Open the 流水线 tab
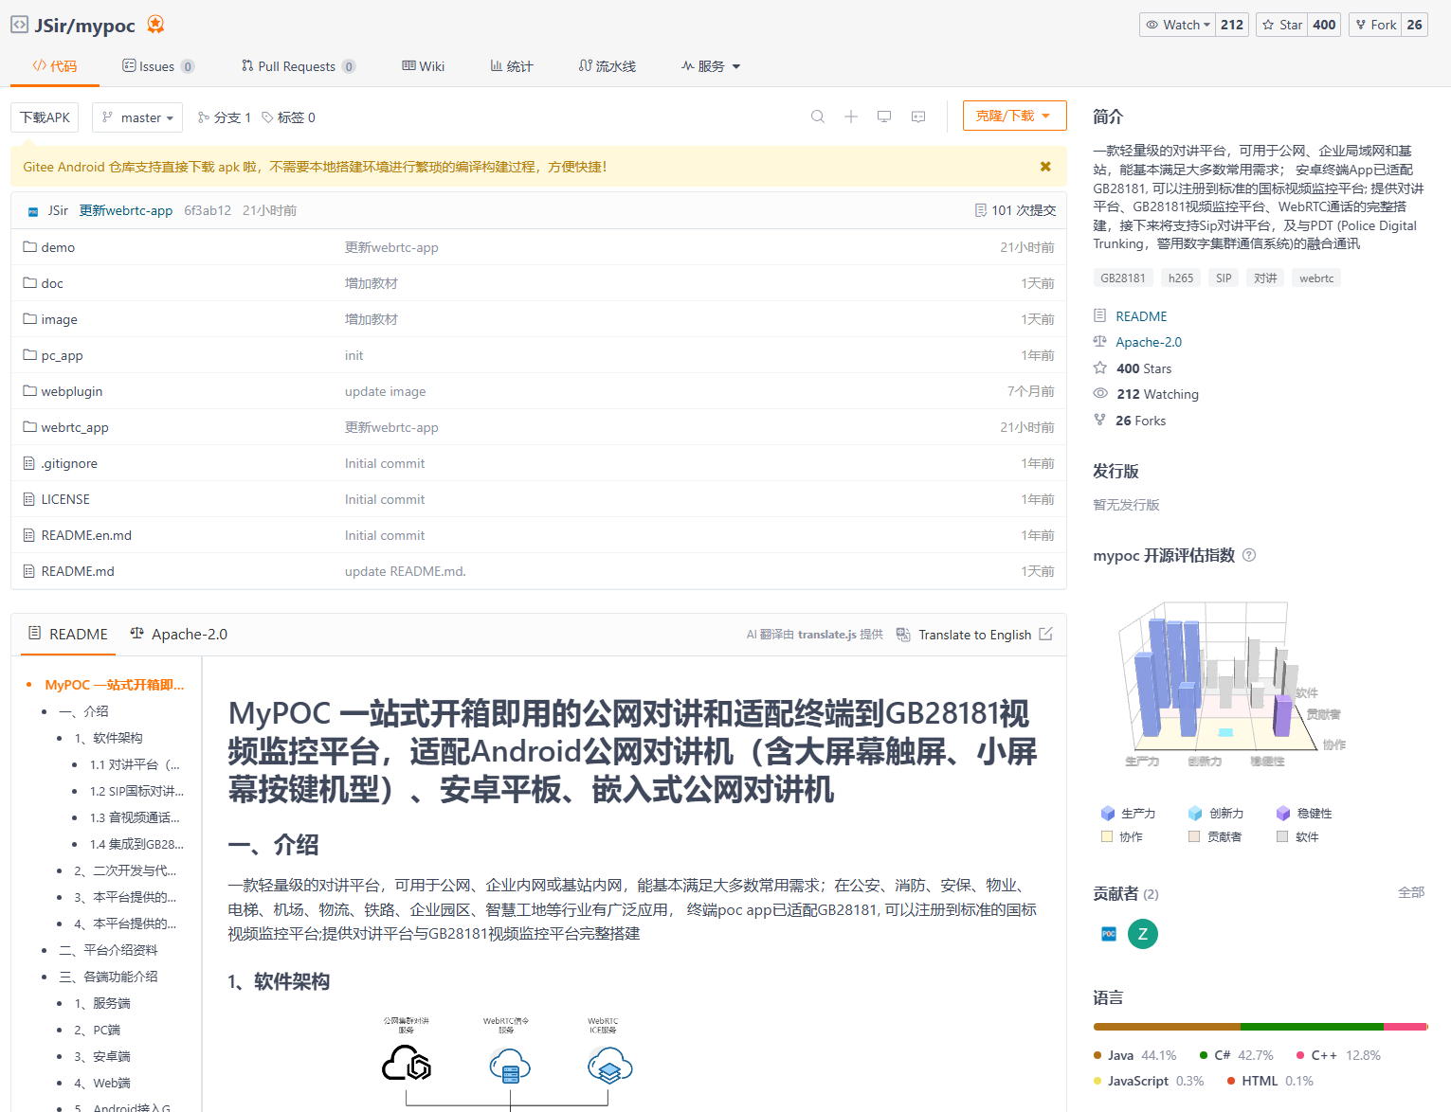 [608, 66]
